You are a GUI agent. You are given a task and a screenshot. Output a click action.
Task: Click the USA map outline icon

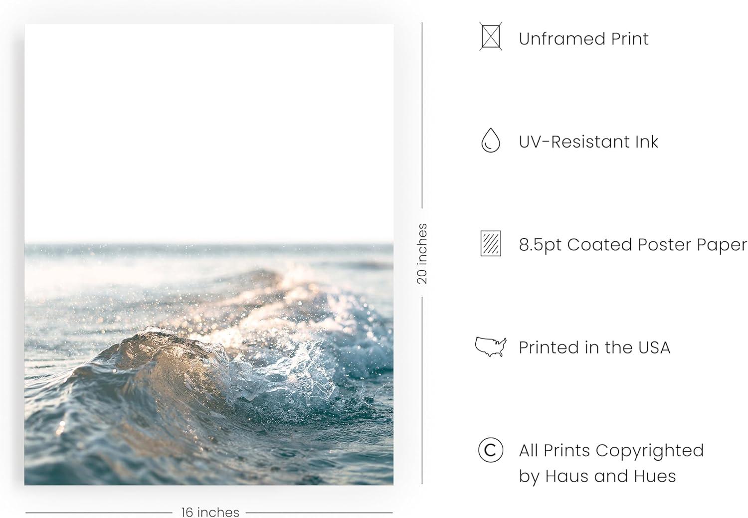click(x=491, y=346)
